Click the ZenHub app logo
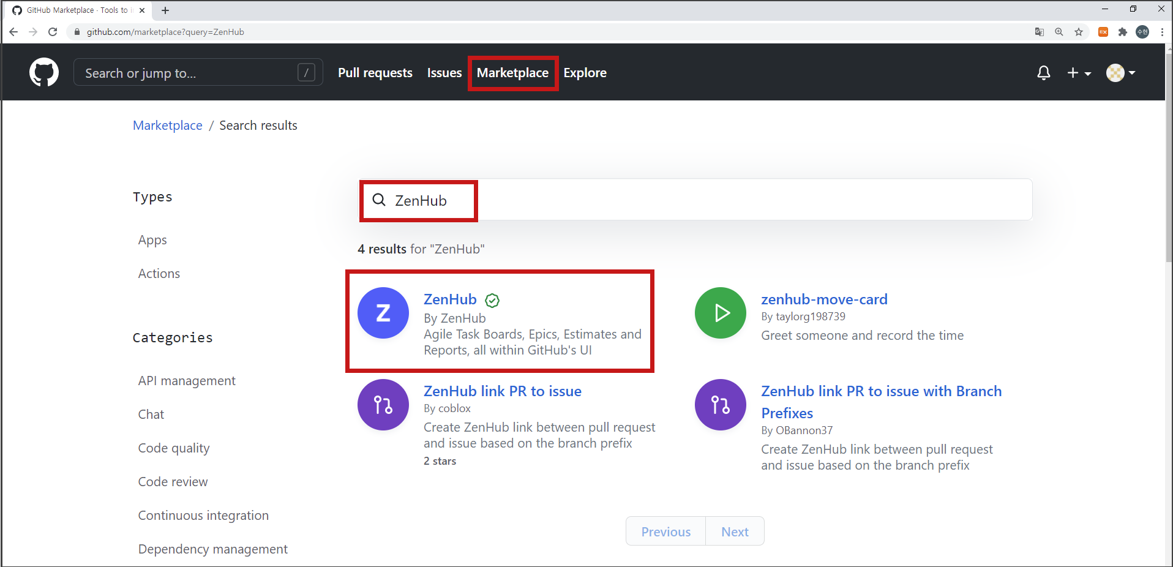 [x=383, y=313]
